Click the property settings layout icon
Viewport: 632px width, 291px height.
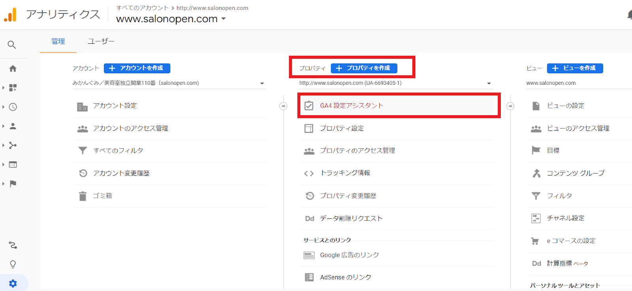coord(309,129)
